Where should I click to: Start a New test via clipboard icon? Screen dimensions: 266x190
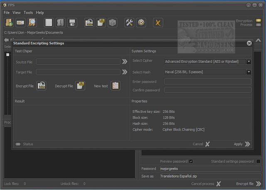point(115,86)
